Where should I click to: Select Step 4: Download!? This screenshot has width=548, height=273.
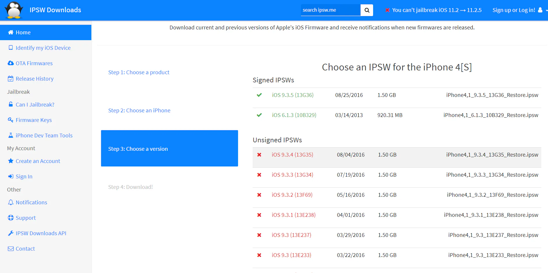coord(130,187)
